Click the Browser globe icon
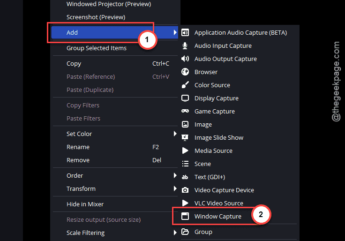The image size is (345, 241). pos(185,72)
